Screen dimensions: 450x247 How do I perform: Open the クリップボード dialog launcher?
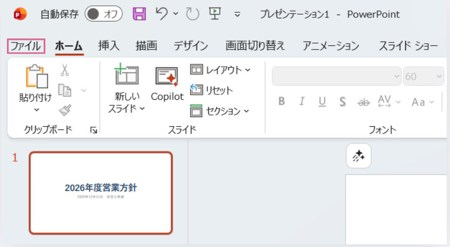tap(94, 130)
